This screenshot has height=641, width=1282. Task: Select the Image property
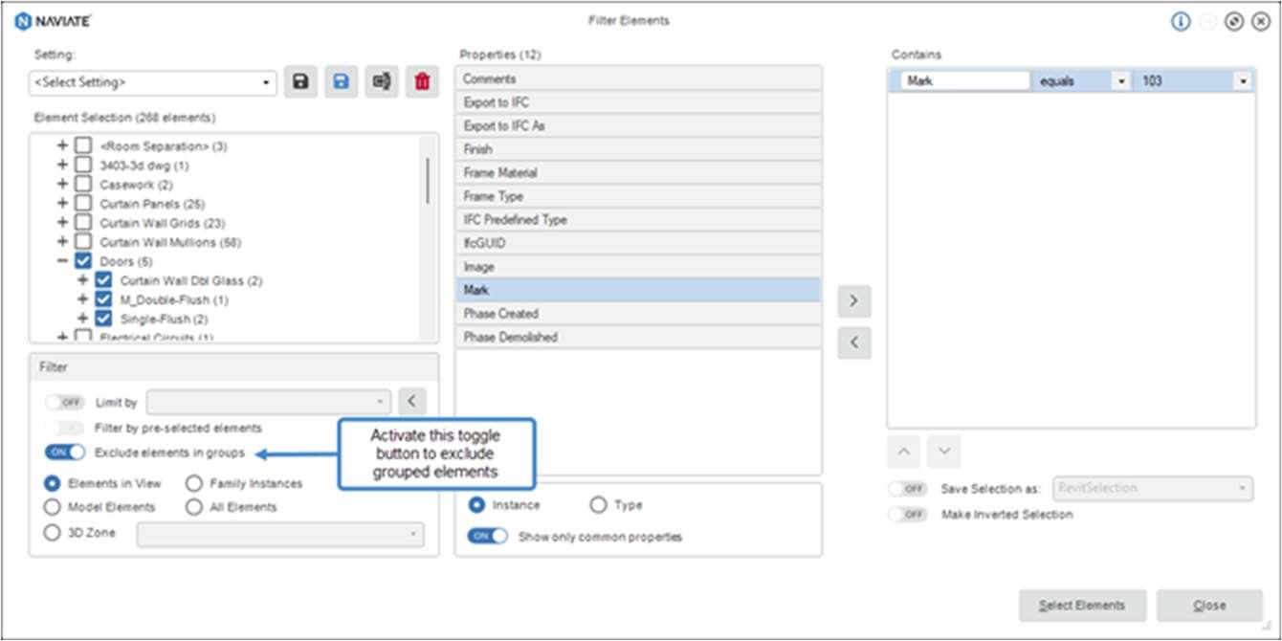click(638, 267)
